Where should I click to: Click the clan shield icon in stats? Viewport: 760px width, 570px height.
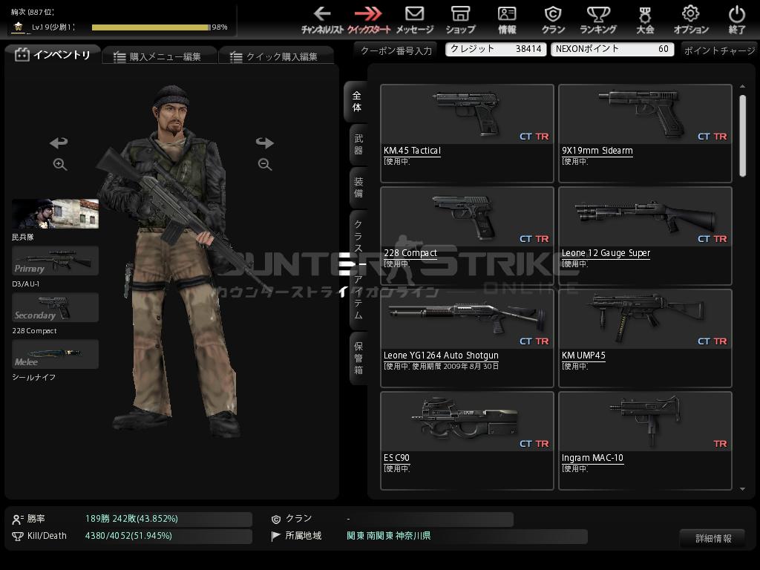click(276, 519)
